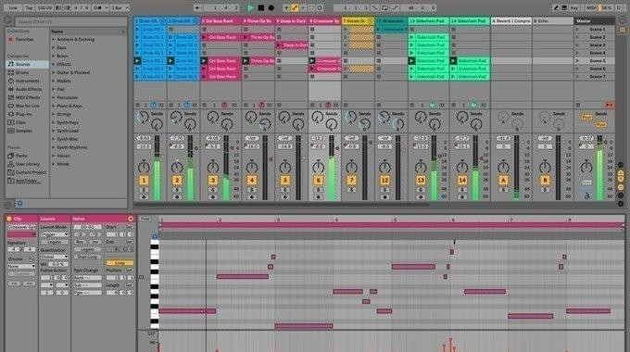Click the 3 Oxi Bass Rack track header
The width and height of the screenshot is (630, 352).
coord(221,21)
